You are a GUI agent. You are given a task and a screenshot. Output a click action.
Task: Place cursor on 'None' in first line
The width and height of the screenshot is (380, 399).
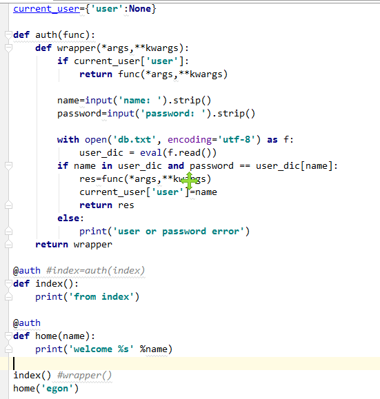pos(140,9)
